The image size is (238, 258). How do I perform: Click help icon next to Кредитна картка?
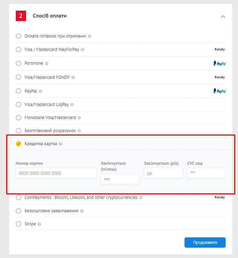point(60,144)
